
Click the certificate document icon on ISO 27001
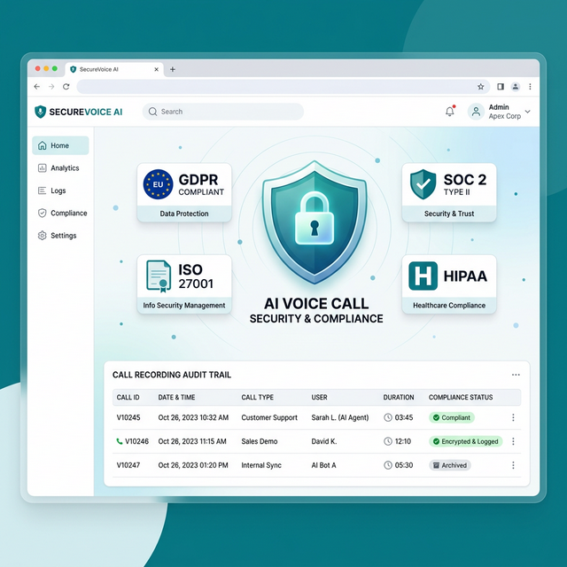click(x=159, y=276)
